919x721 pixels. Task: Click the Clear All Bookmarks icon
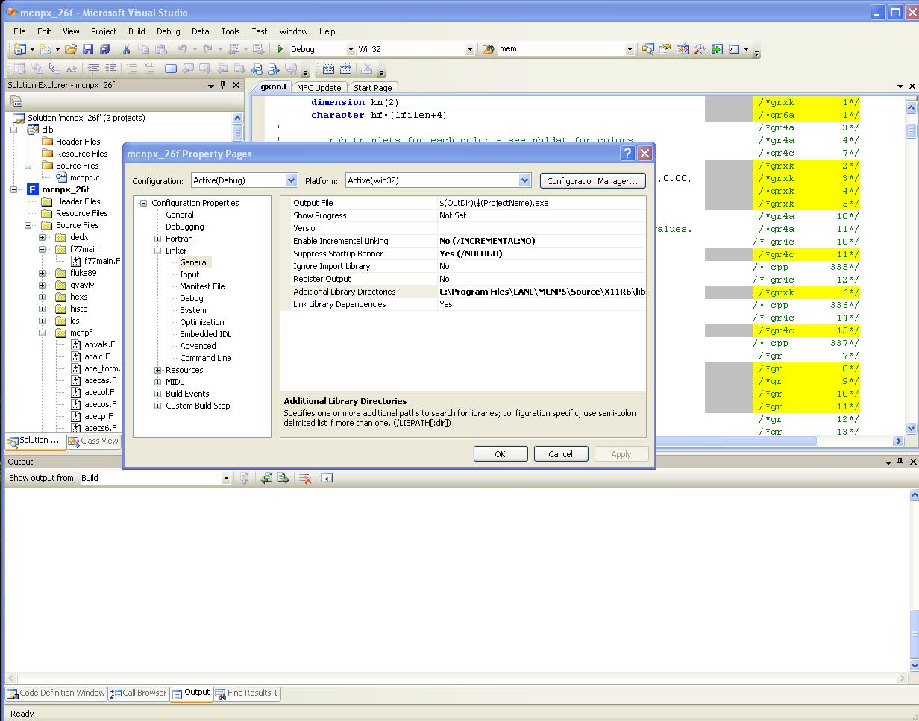point(291,69)
